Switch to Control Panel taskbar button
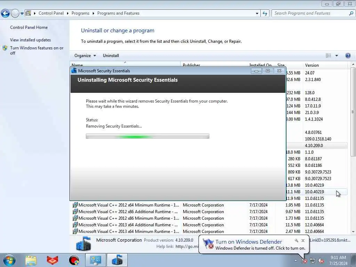Image resolution: width=356 pixels, height=267 pixels. pyautogui.click(x=95, y=260)
